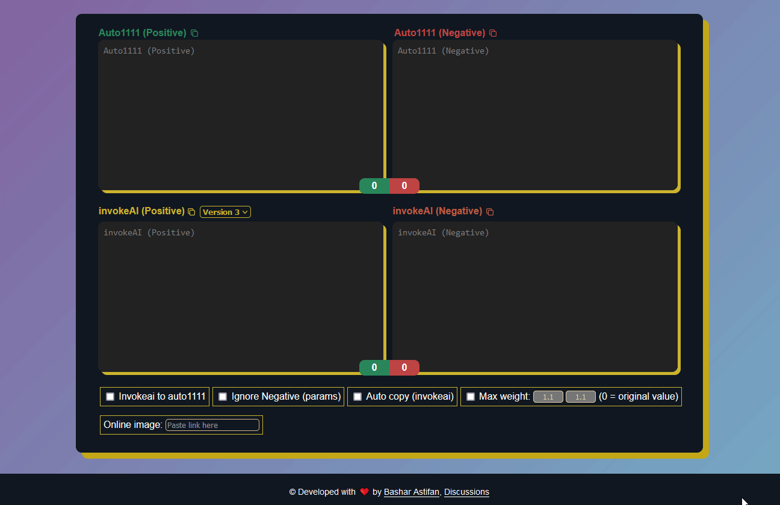Copy the invokeAI (Negative) prompt icon
Screen dimensions: 780x505
(x=490, y=212)
